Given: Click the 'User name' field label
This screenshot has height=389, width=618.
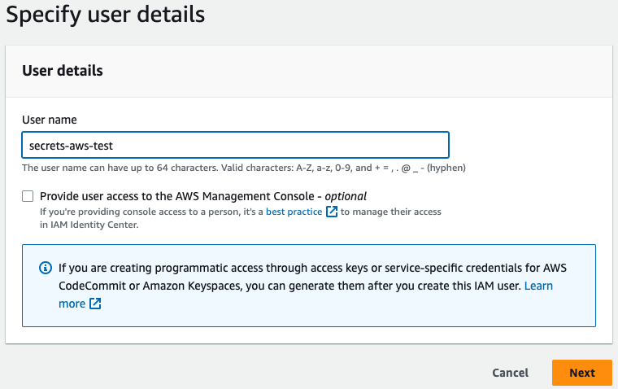Looking at the screenshot, I should pyautogui.click(x=50, y=120).
